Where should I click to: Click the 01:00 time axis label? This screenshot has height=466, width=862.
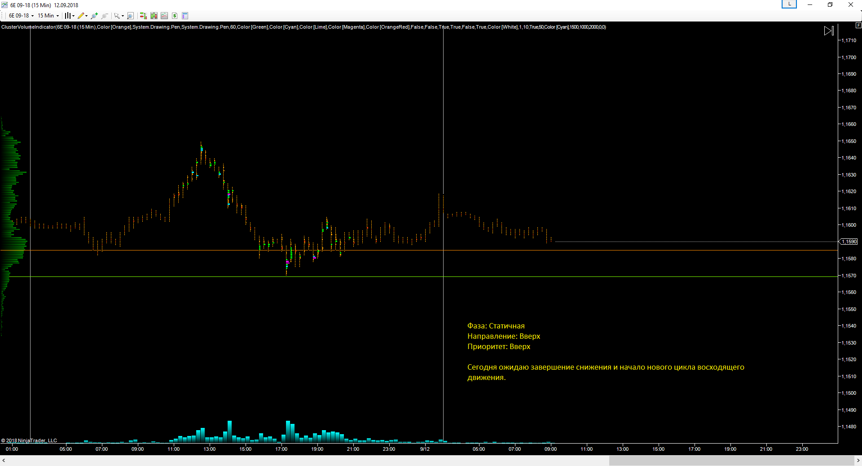[x=12, y=449]
